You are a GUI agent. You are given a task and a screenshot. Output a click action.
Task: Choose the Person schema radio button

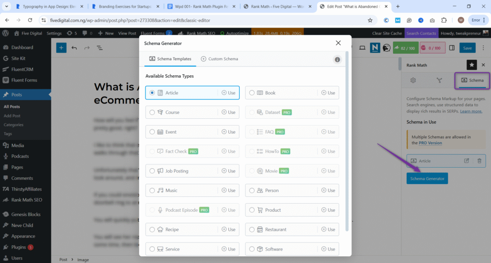(x=252, y=190)
